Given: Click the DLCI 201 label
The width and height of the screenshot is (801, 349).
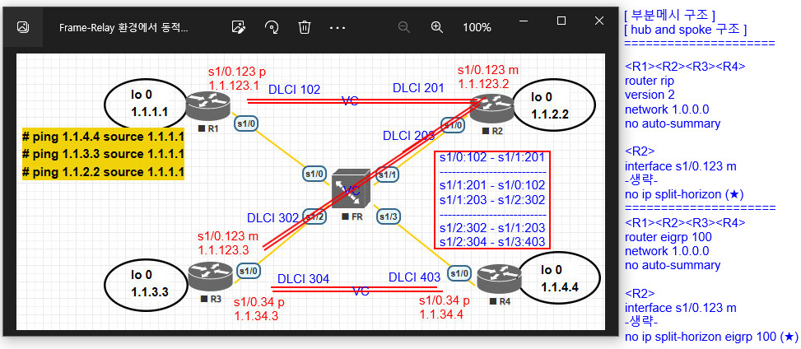Looking at the screenshot, I should click(x=419, y=88).
